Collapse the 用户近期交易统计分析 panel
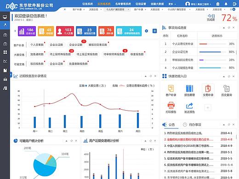 point(145,141)
